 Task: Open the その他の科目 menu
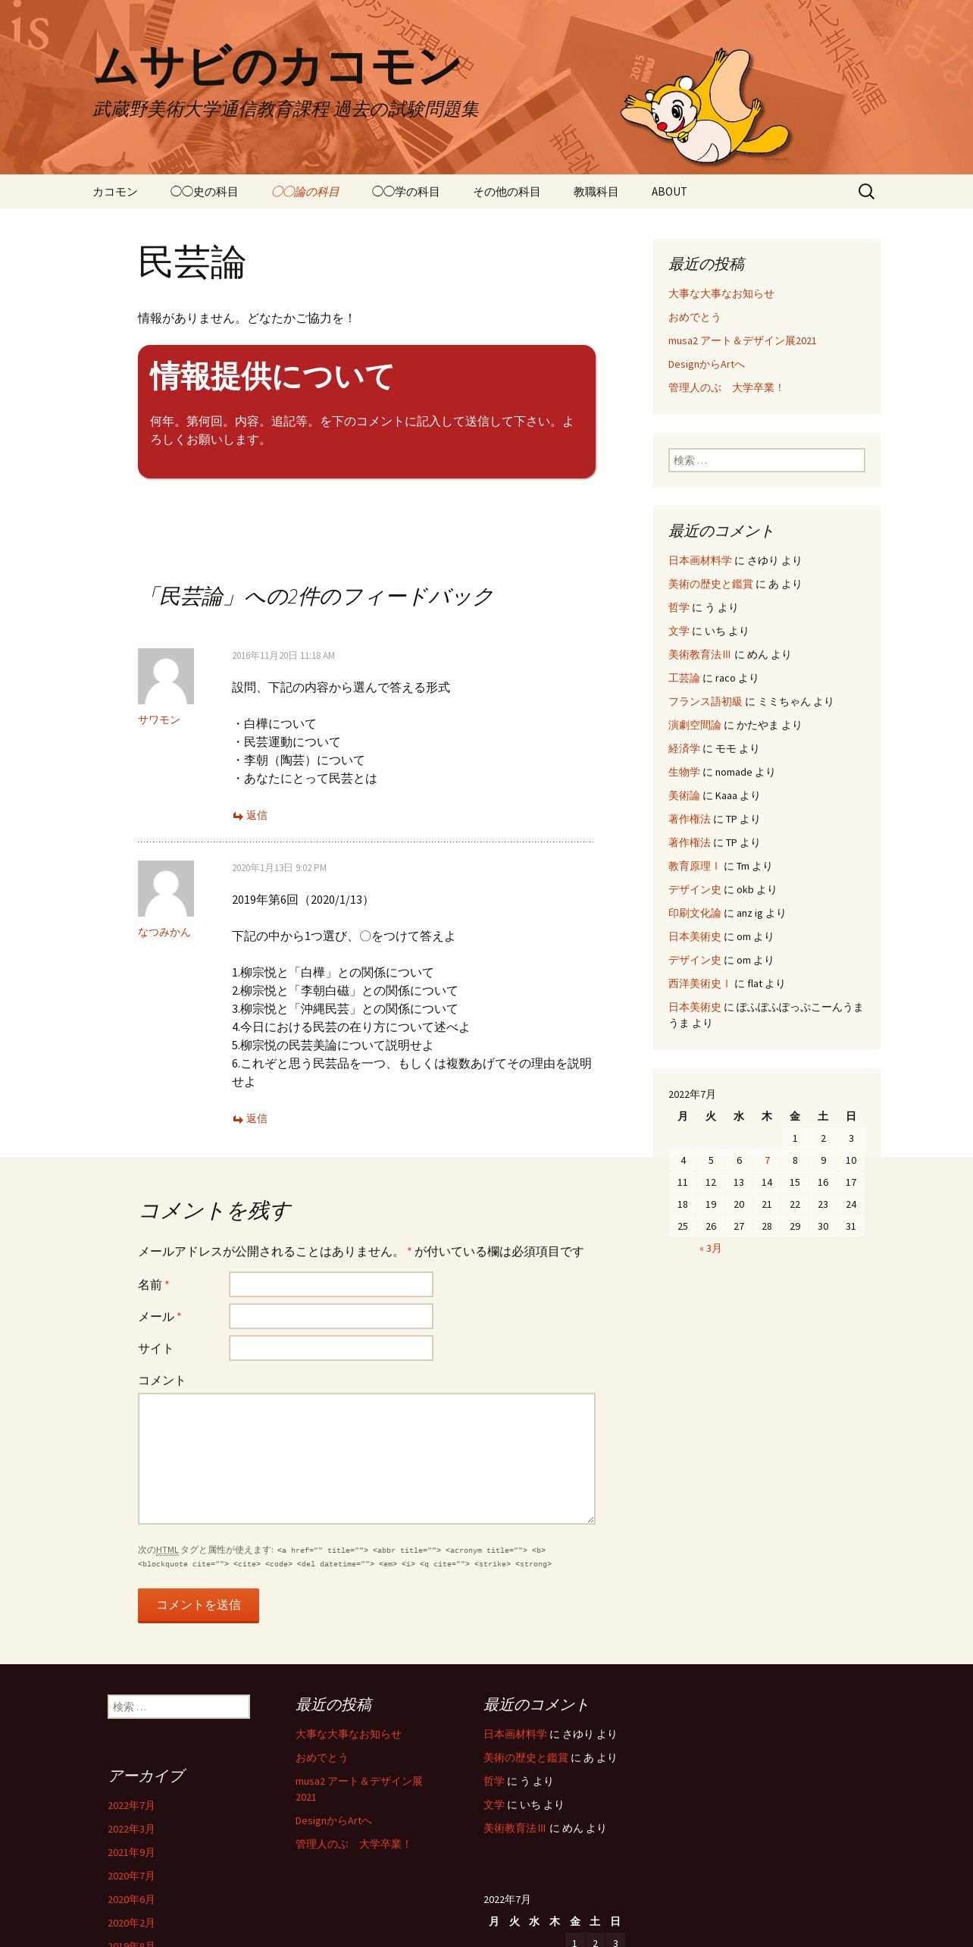coord(506,192)
